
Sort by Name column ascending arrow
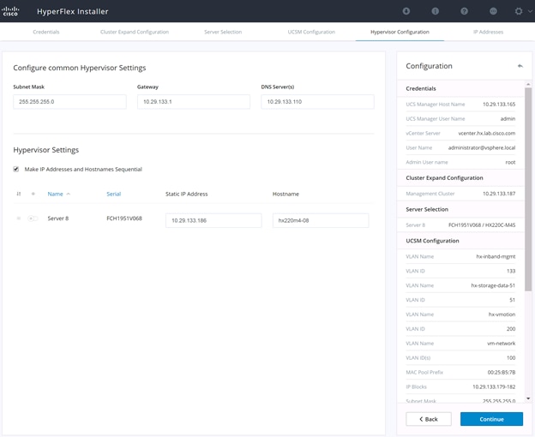[69, 194]
